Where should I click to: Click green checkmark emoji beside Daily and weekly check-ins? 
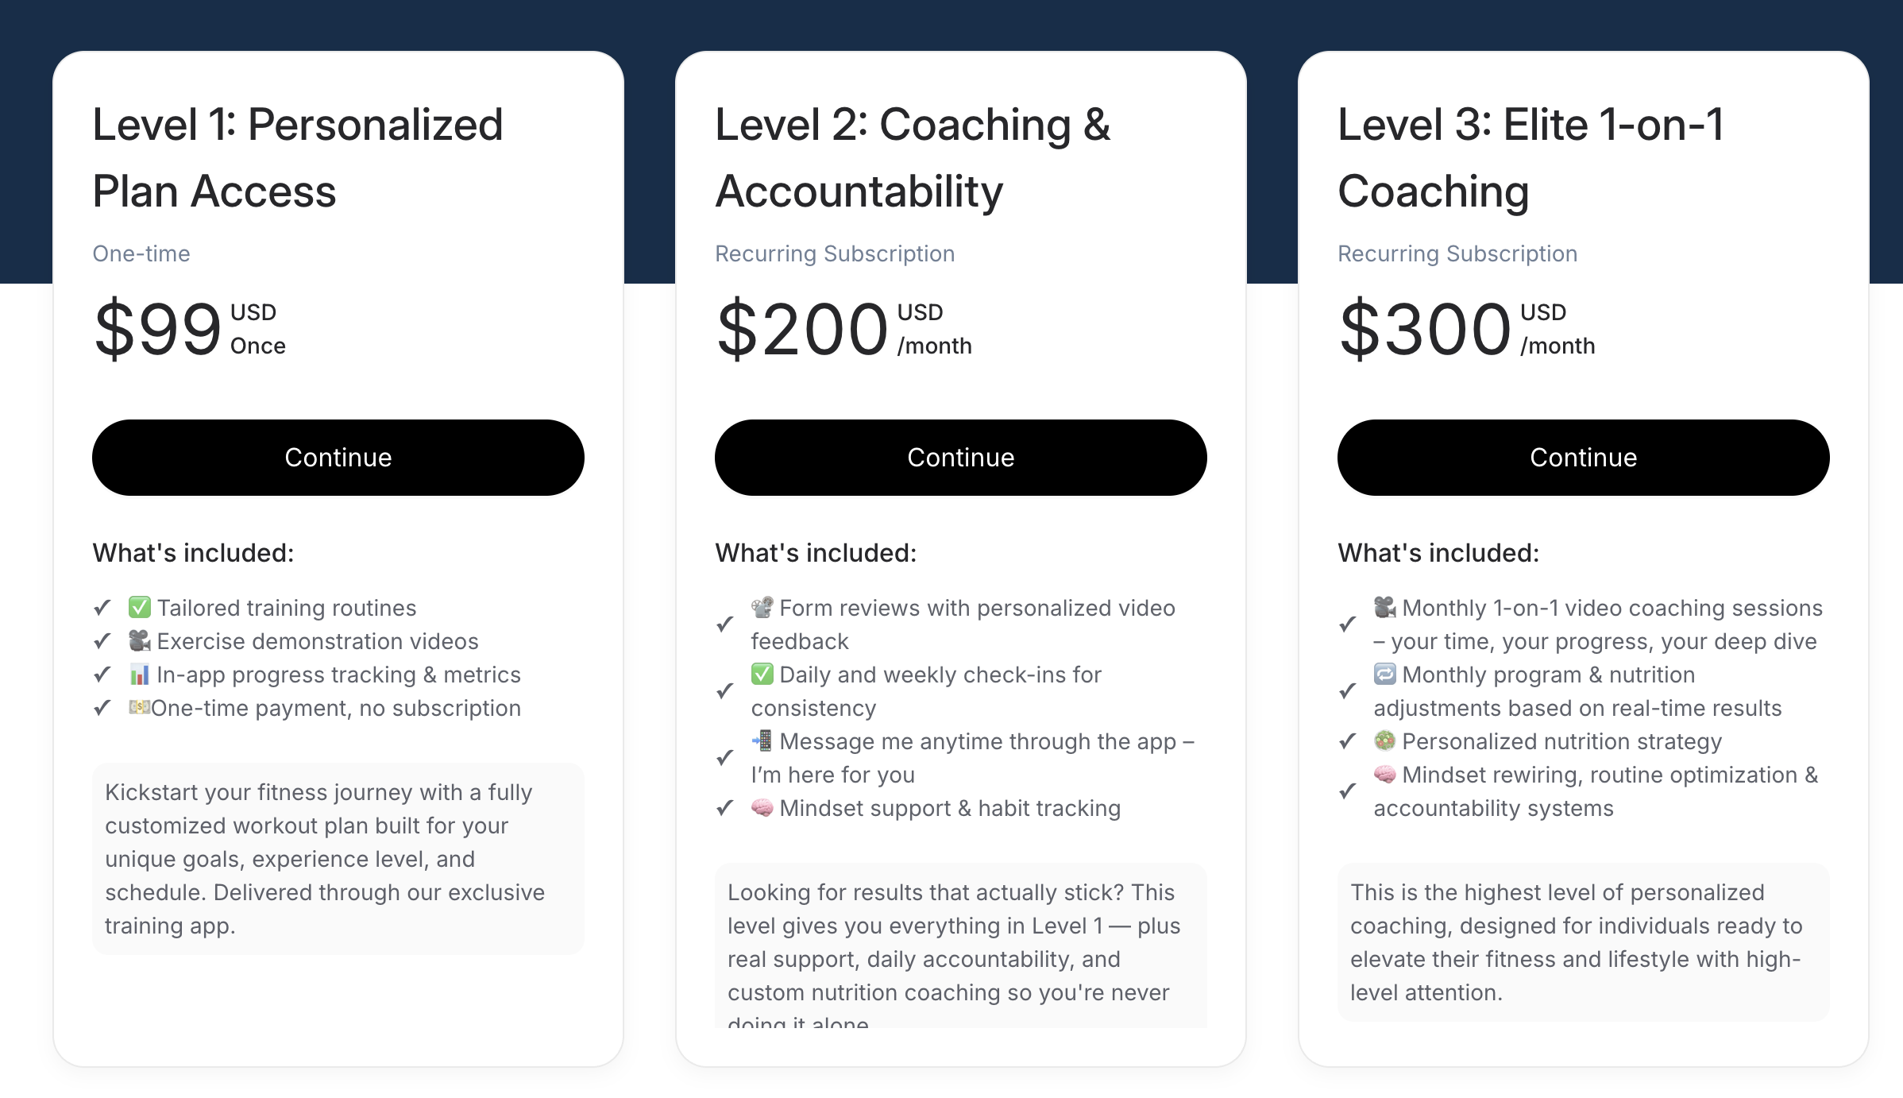(762, 675)
